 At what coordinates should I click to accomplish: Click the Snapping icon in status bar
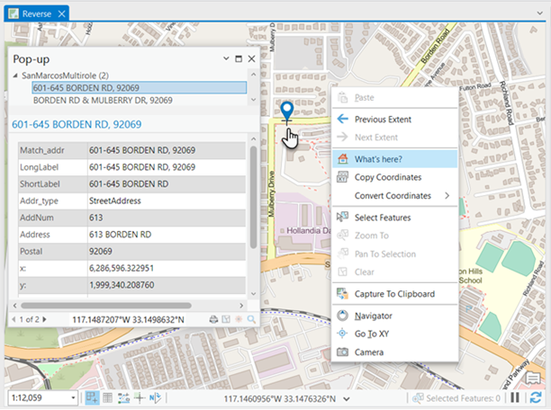coord(92,397)
